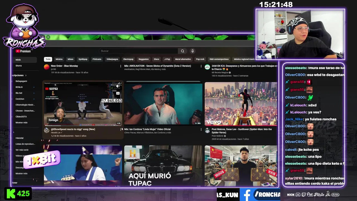This screenshot has height=201, width=357.
Task: Unmute the IShowSpeed video preview
Action: coord(118,86)
